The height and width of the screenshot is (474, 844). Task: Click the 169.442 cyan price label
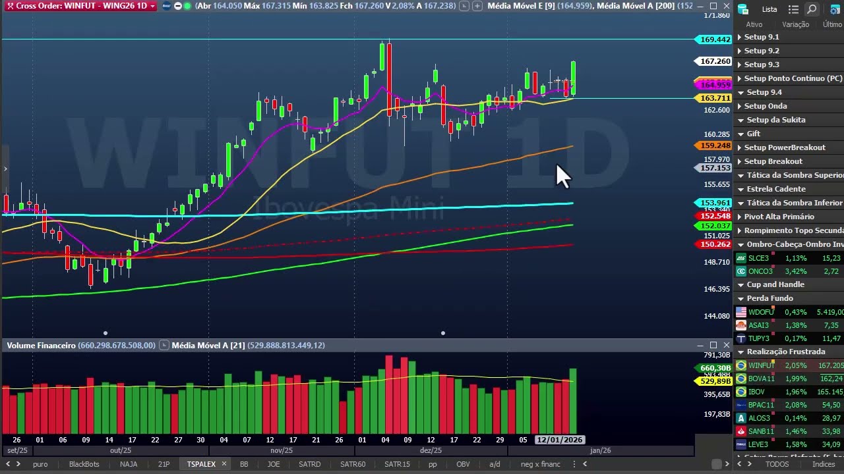tap(714, 39)
